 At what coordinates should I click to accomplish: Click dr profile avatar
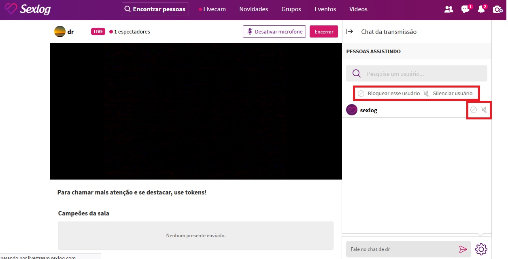coord(60,31)
